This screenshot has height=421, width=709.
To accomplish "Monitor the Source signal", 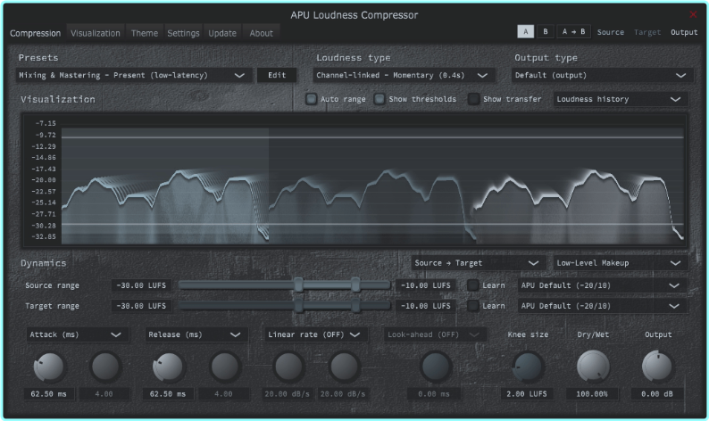I will 611,32.
